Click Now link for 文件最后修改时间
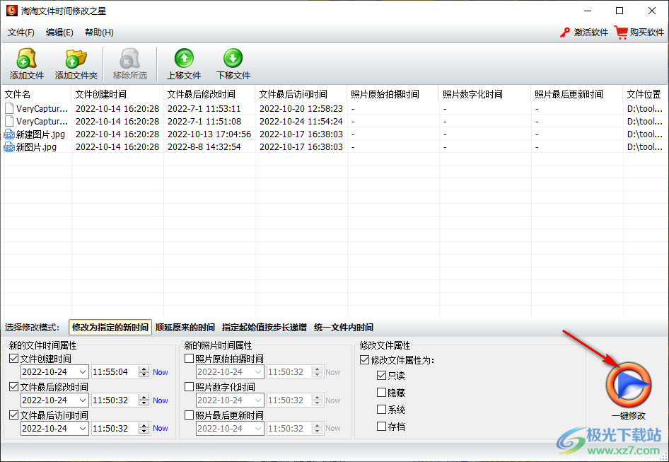The image size is (669, 462). coord(161,400)
